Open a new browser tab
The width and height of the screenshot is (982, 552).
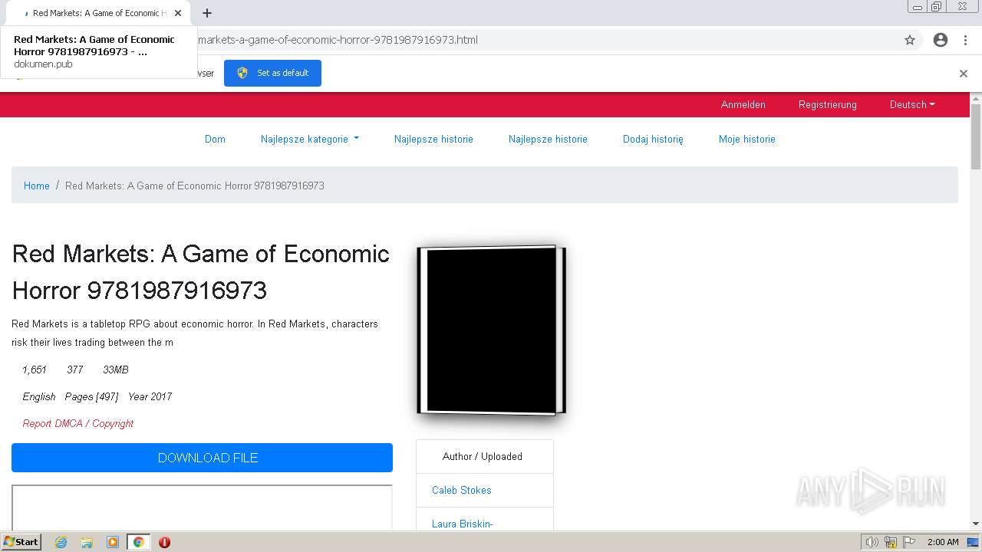coord(207,13)
